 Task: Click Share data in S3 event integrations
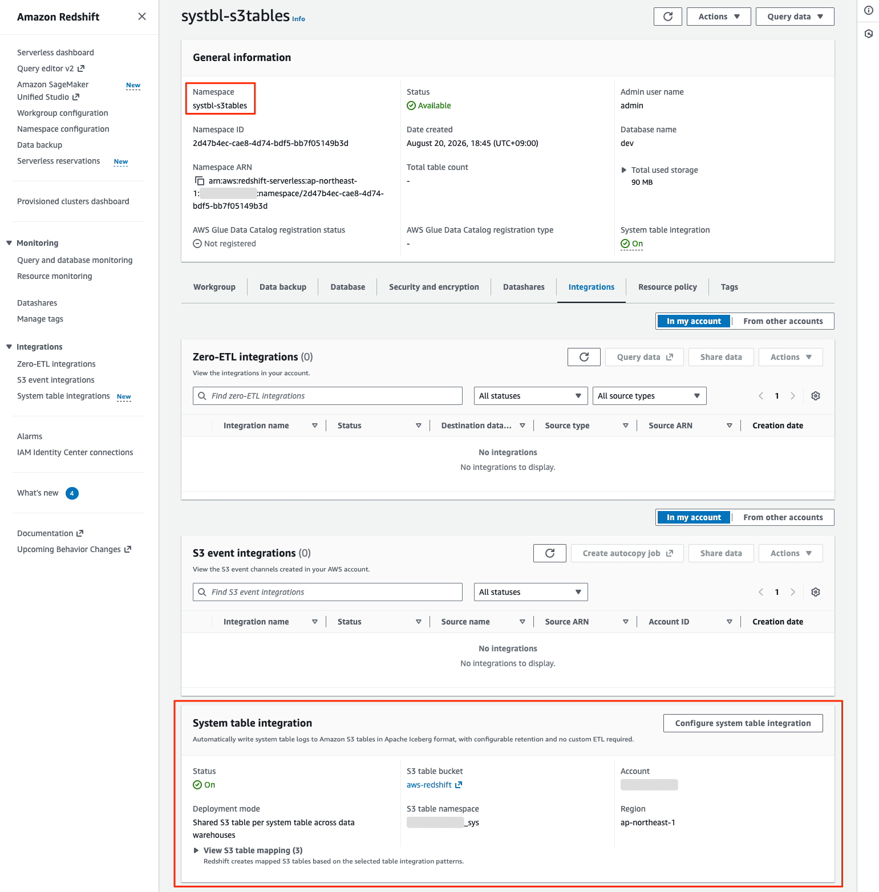pyautogui.click(x=721, y=553)
